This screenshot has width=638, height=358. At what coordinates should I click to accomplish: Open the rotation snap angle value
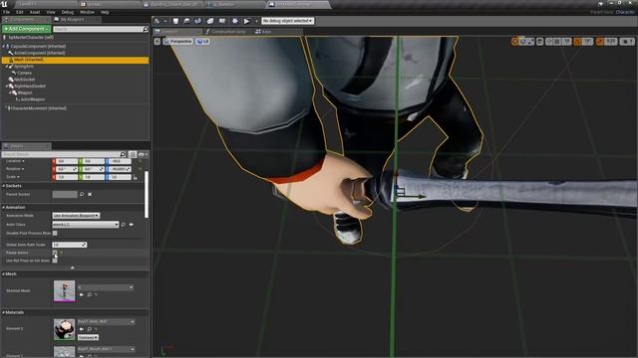tap(587, 42)
